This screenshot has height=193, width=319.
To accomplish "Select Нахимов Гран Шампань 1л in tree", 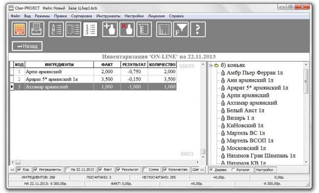I will 261,156.
